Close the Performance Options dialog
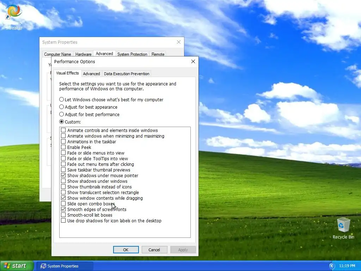This screenshot has height=271, width=361. pos(193,61)
